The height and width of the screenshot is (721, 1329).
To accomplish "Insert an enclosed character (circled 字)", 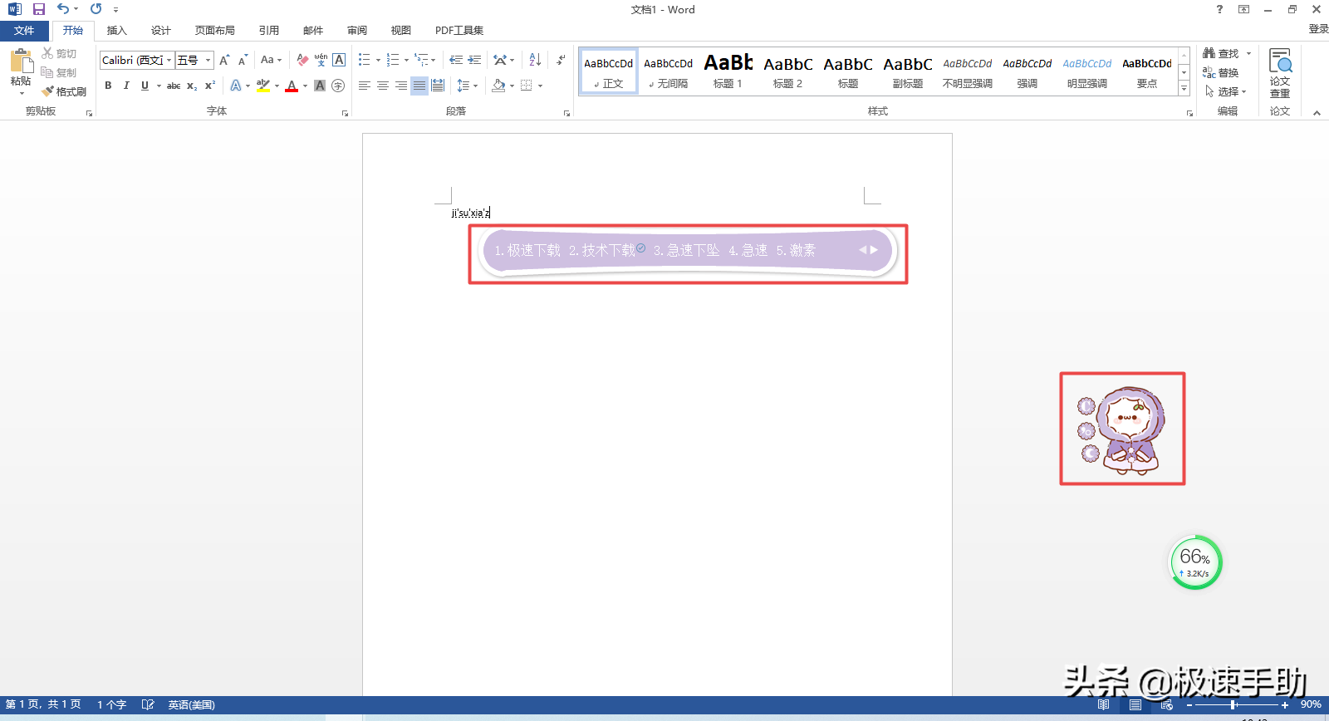I will click(338, 86).
